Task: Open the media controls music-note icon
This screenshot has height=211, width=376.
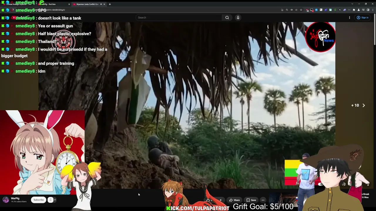Action: [363, 10]
